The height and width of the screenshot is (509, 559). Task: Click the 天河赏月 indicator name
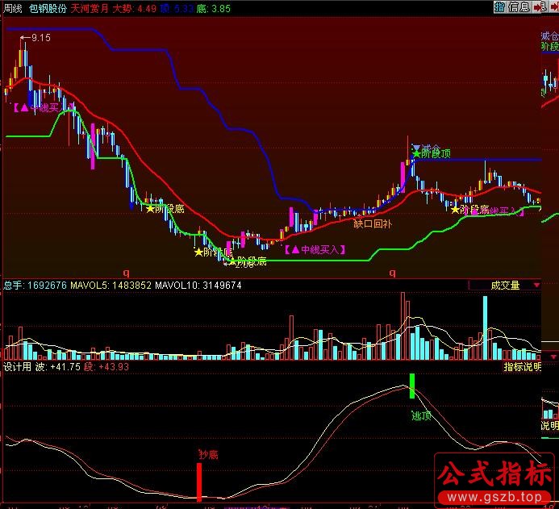coord(88,7)
